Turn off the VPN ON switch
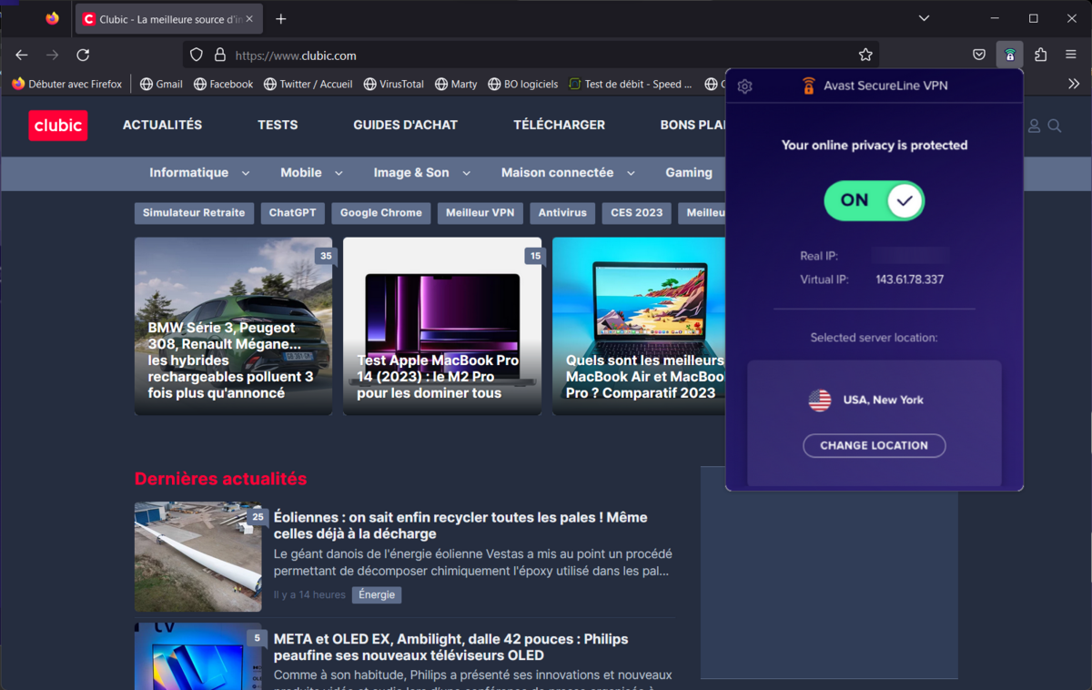The width and height of the screenshot is (1092, 690). coord(875,200)
